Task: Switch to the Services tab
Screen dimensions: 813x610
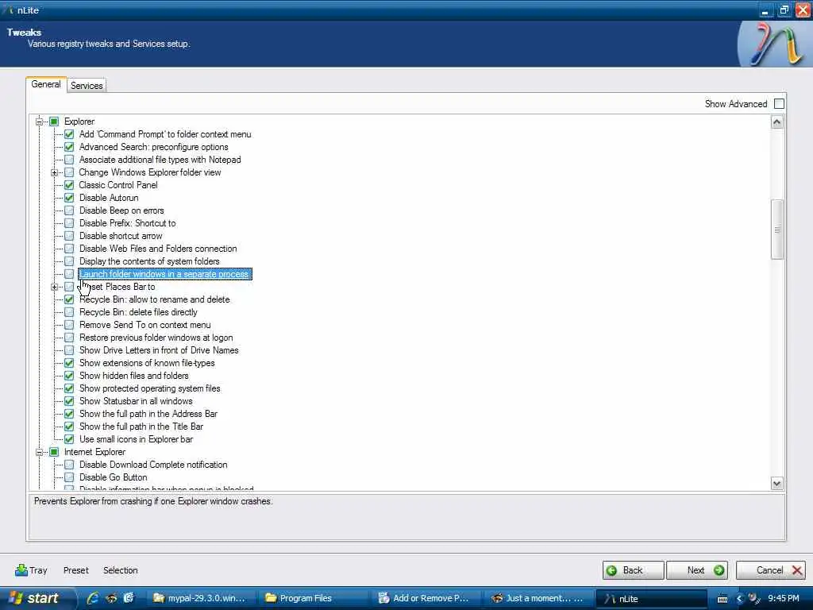Action: coord(87,86)
